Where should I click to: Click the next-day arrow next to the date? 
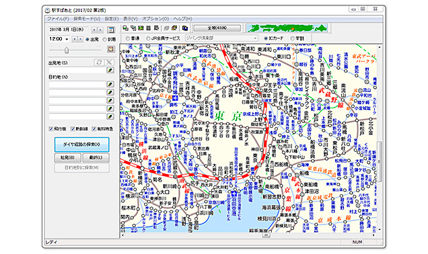coord(100,30)
